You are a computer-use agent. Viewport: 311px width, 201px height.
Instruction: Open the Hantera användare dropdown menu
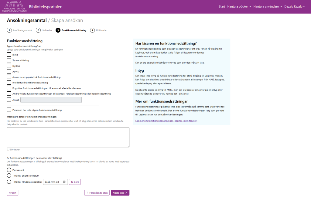tap(268, 6)
